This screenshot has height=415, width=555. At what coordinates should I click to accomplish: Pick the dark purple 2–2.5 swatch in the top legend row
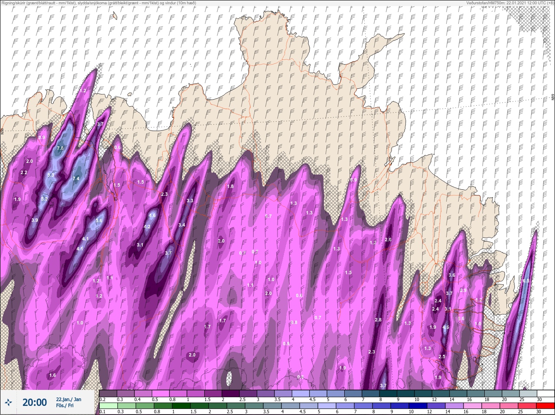pos(231,394)
